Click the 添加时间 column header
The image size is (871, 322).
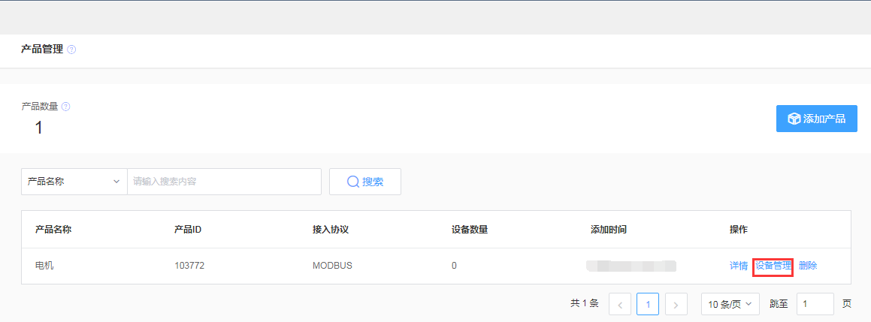click(609, 229)
